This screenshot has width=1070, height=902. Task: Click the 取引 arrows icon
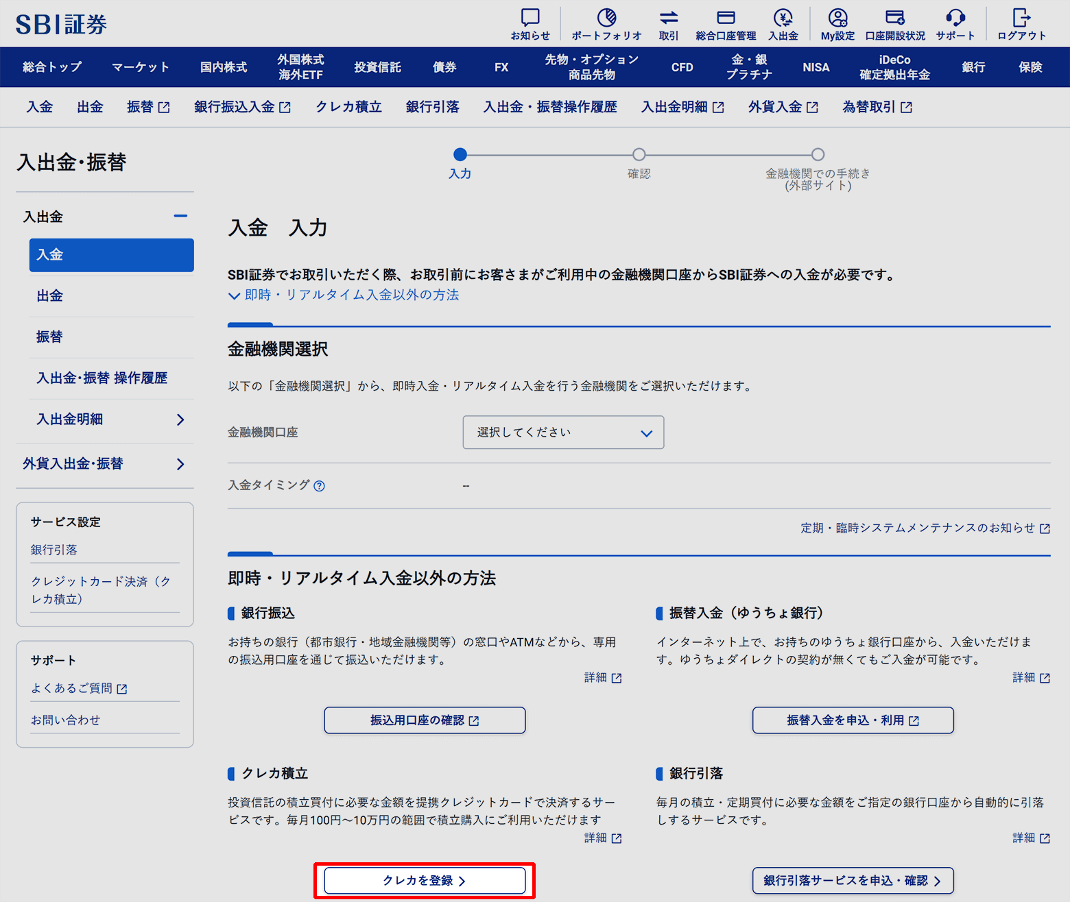(669, 17)
